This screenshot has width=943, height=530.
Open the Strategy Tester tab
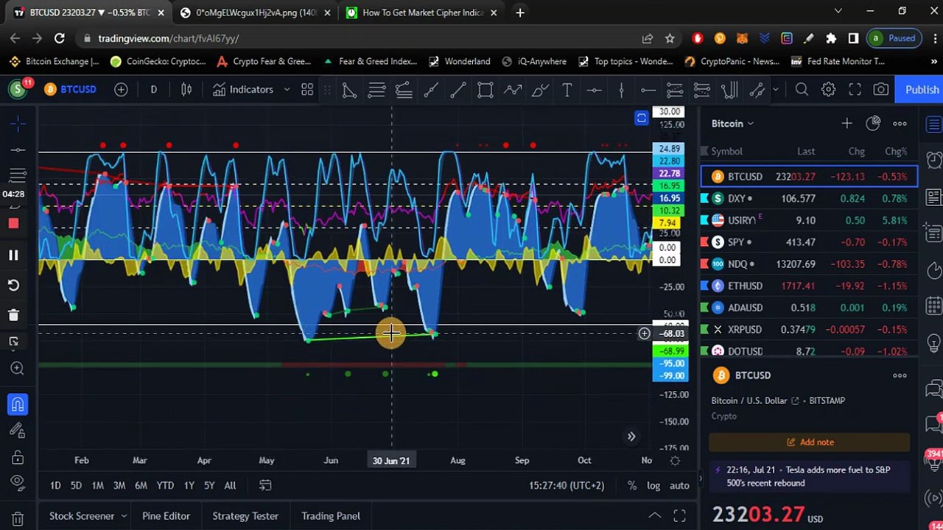tap(245, 516)
